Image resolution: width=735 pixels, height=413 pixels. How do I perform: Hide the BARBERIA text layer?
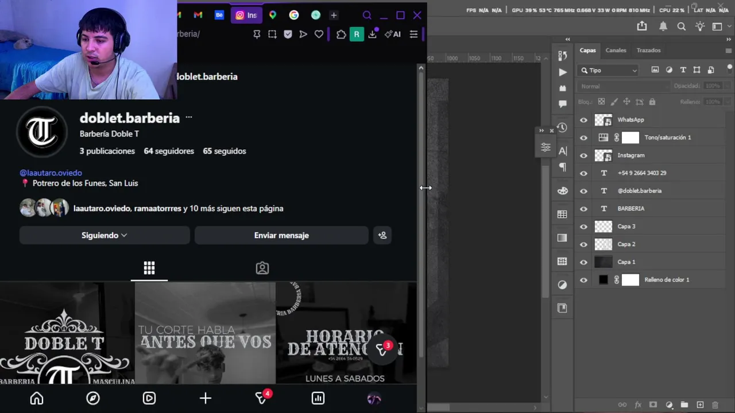pos(584,209)
